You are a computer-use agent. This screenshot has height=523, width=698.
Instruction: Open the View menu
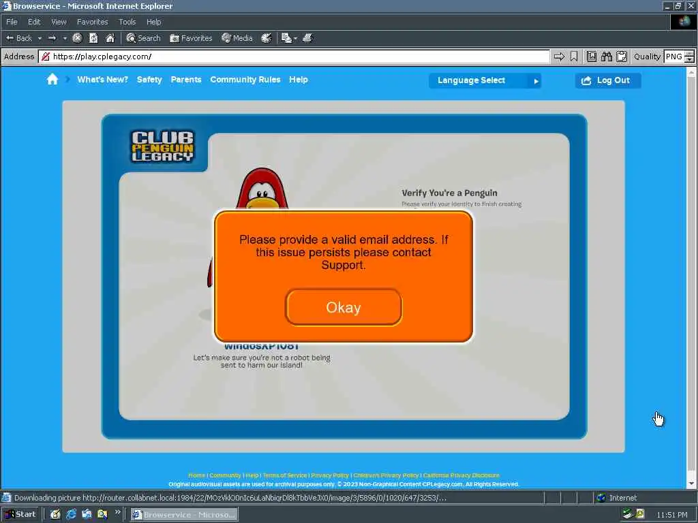point(59,22)
